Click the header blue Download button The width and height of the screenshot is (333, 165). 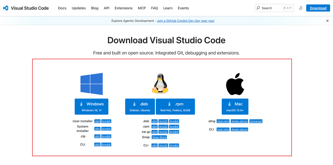(x=318, y=8)
